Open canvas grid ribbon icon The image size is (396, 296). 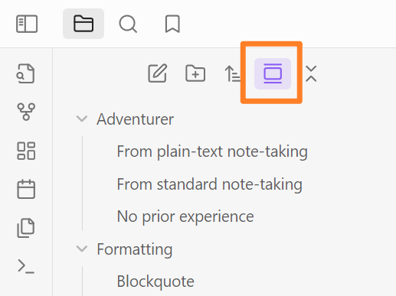26,151
